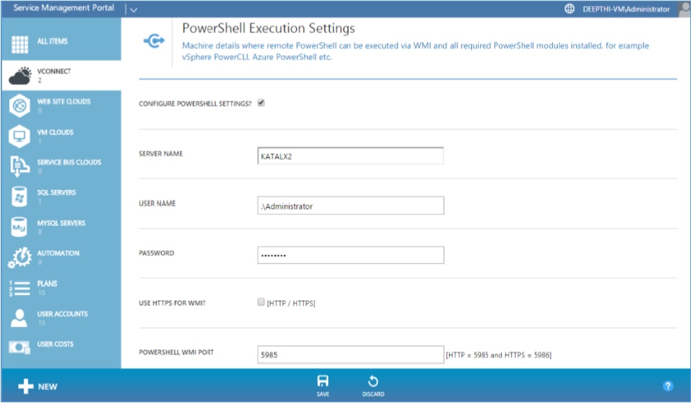Open the help question mark icon
The width and height of the screenshot is (691, 403).
coord(668,386)
